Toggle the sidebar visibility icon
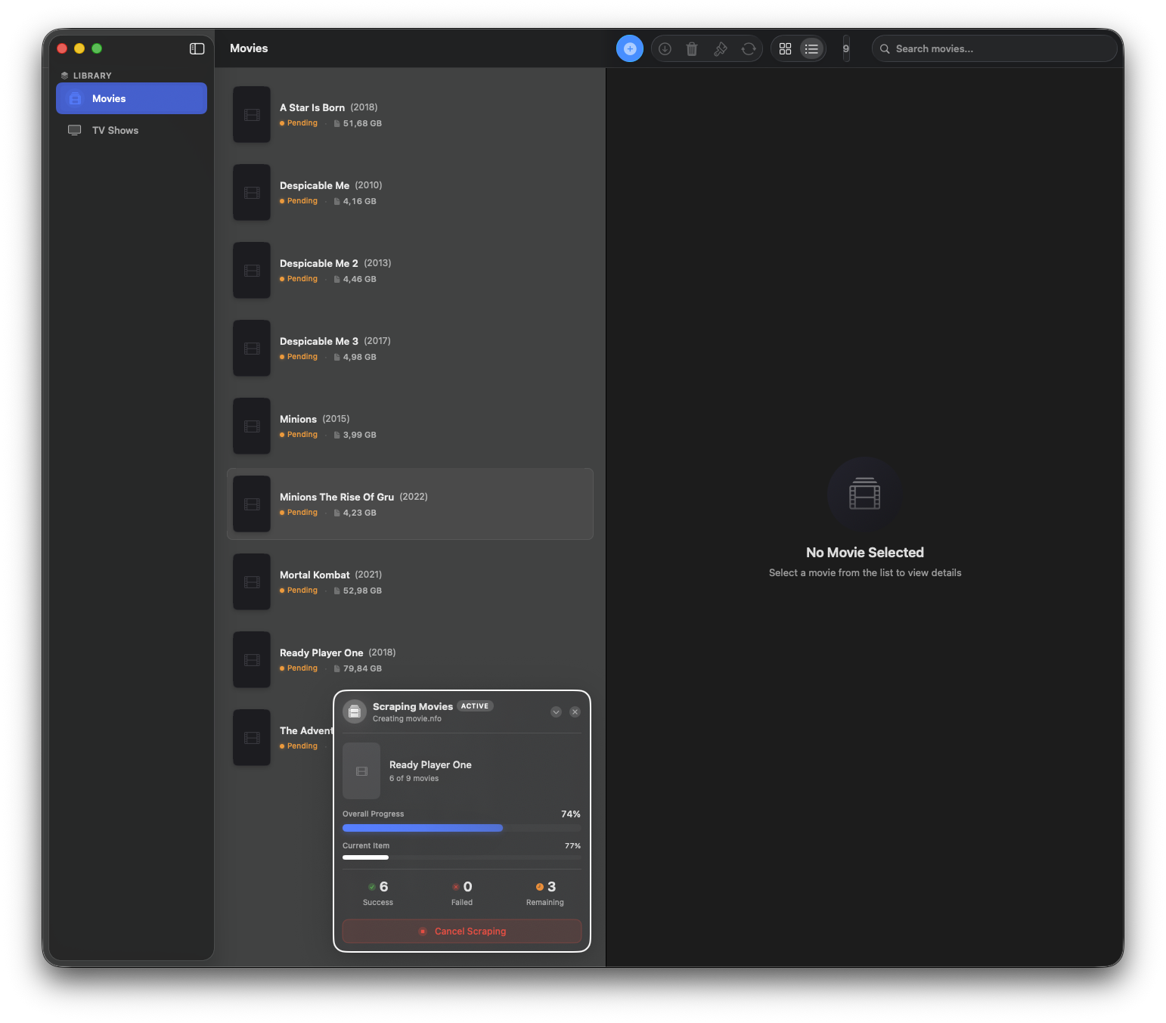 point(197,48)
